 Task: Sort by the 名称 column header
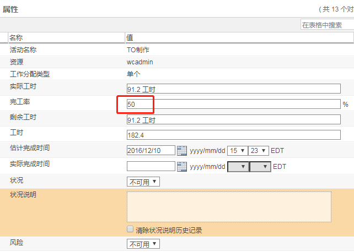point(66,37)
